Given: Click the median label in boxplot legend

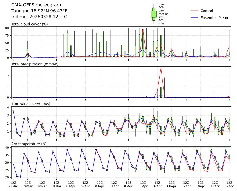Looking at the screenshot, I should coord(162,14).
